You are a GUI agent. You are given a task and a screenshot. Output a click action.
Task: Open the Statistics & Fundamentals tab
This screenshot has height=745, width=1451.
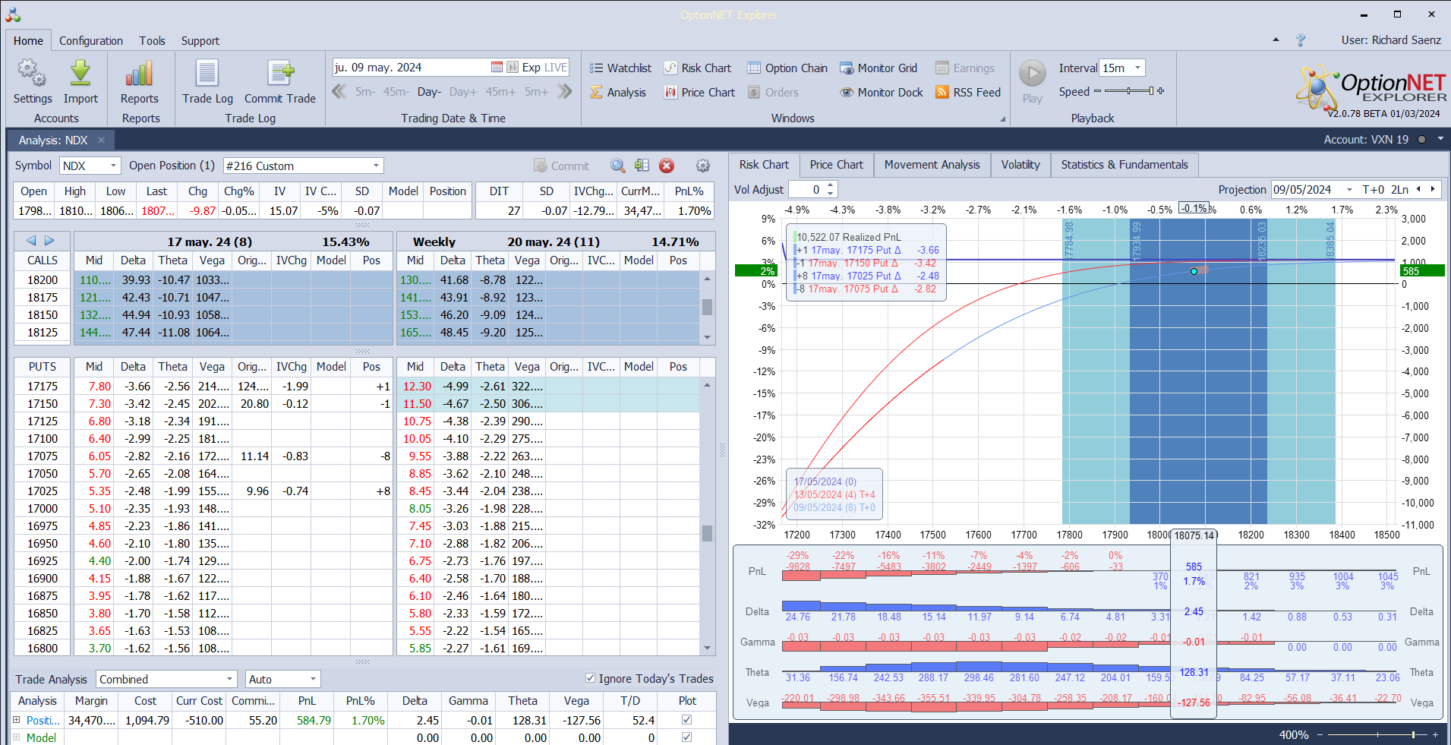1125,165
